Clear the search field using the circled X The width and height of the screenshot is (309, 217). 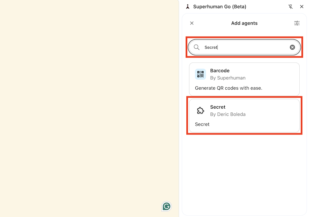292,47
